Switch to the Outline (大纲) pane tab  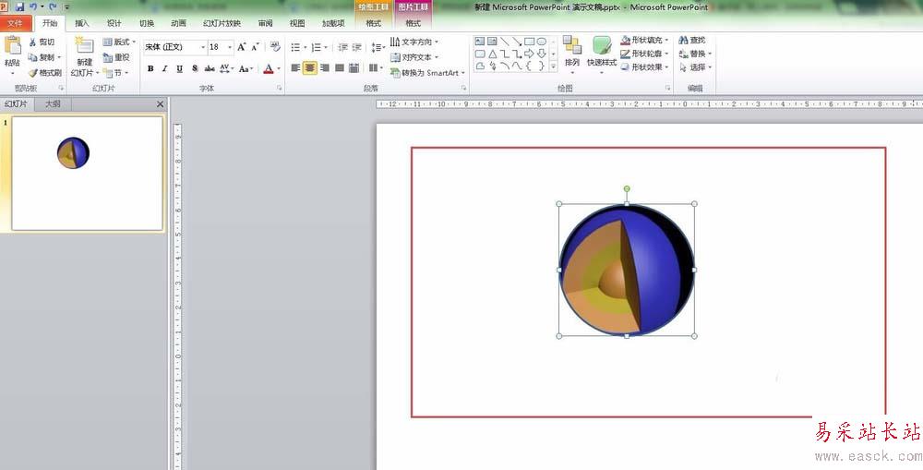pos(53,103)
